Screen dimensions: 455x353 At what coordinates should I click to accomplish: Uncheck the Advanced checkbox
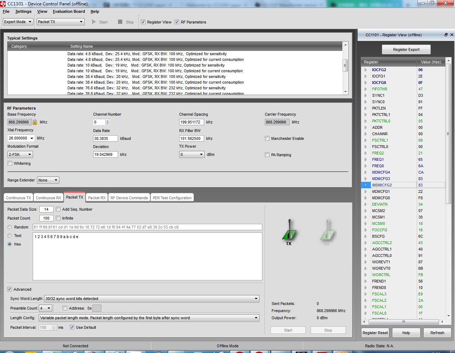10,289
